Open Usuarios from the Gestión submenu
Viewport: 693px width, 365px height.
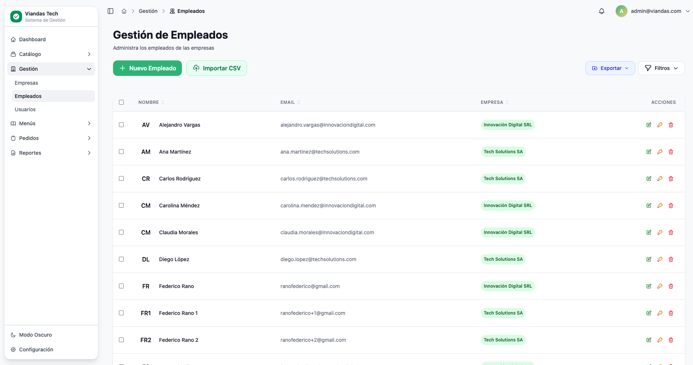click(25, 109)
